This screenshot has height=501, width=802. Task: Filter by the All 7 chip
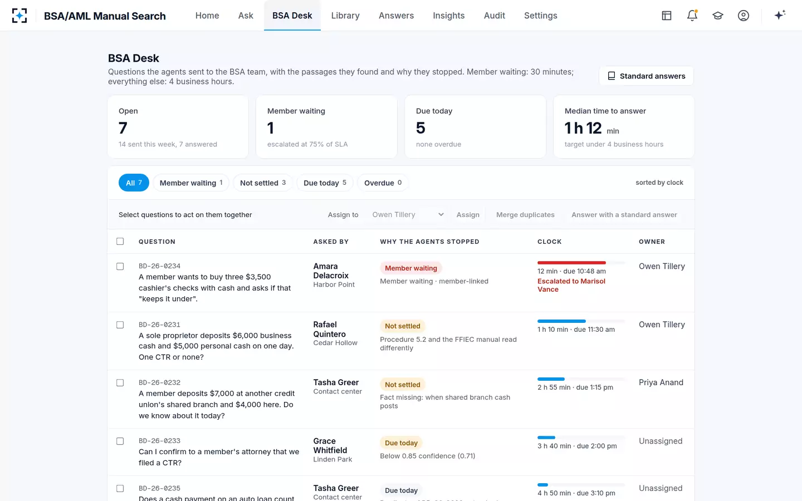[x=134, y=183]
